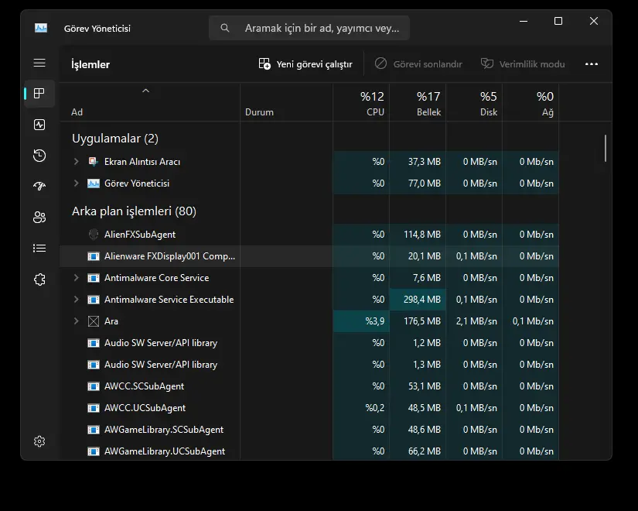
Task: Expand Antimalware Service Executable row
Action: [76, 299]
